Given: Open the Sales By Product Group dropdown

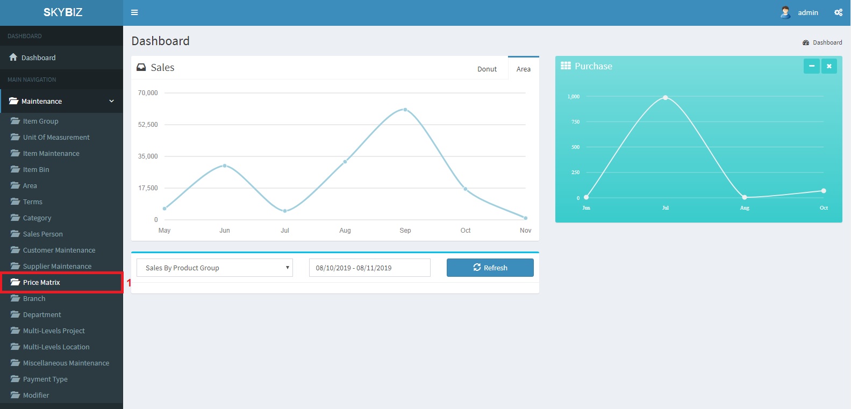Looking at the screenshot, I should pos(214,268).
